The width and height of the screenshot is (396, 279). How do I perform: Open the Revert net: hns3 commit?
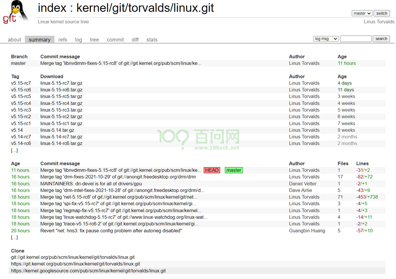pos(111,231)
